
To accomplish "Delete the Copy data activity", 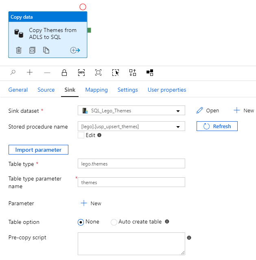I will coord(19,50).
